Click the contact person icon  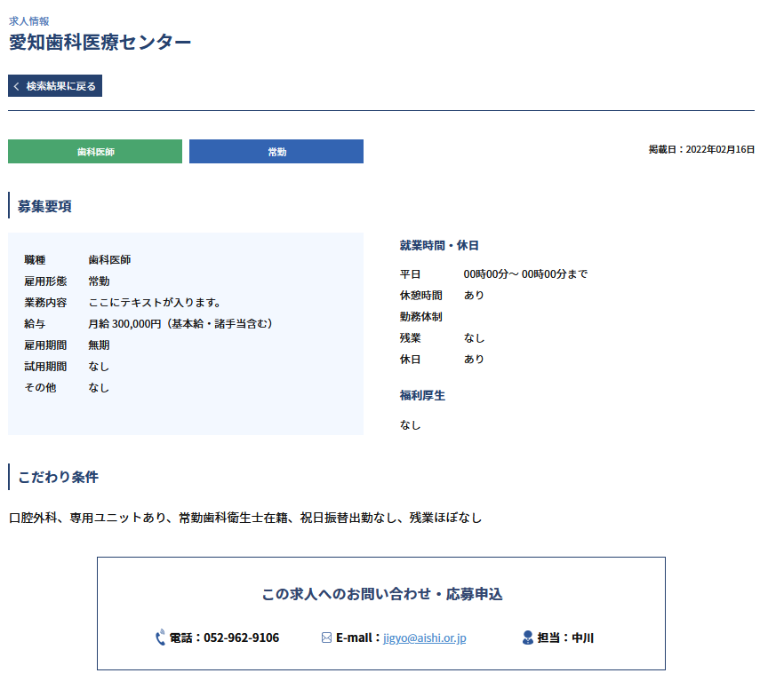[x=528, y=638]
